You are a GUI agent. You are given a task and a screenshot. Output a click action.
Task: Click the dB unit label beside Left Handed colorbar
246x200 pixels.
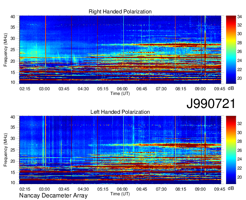(231, 188)
